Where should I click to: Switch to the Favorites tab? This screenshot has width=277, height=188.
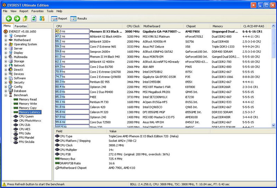(21, 26)
